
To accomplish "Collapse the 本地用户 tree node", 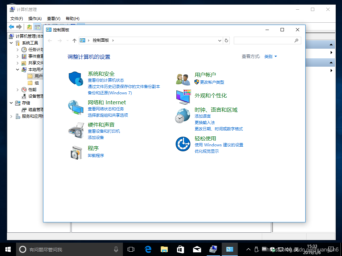I will coord(17,70).
